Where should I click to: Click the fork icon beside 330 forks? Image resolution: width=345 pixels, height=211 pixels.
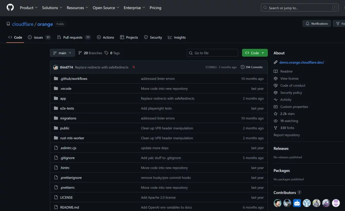click(276, 128)
